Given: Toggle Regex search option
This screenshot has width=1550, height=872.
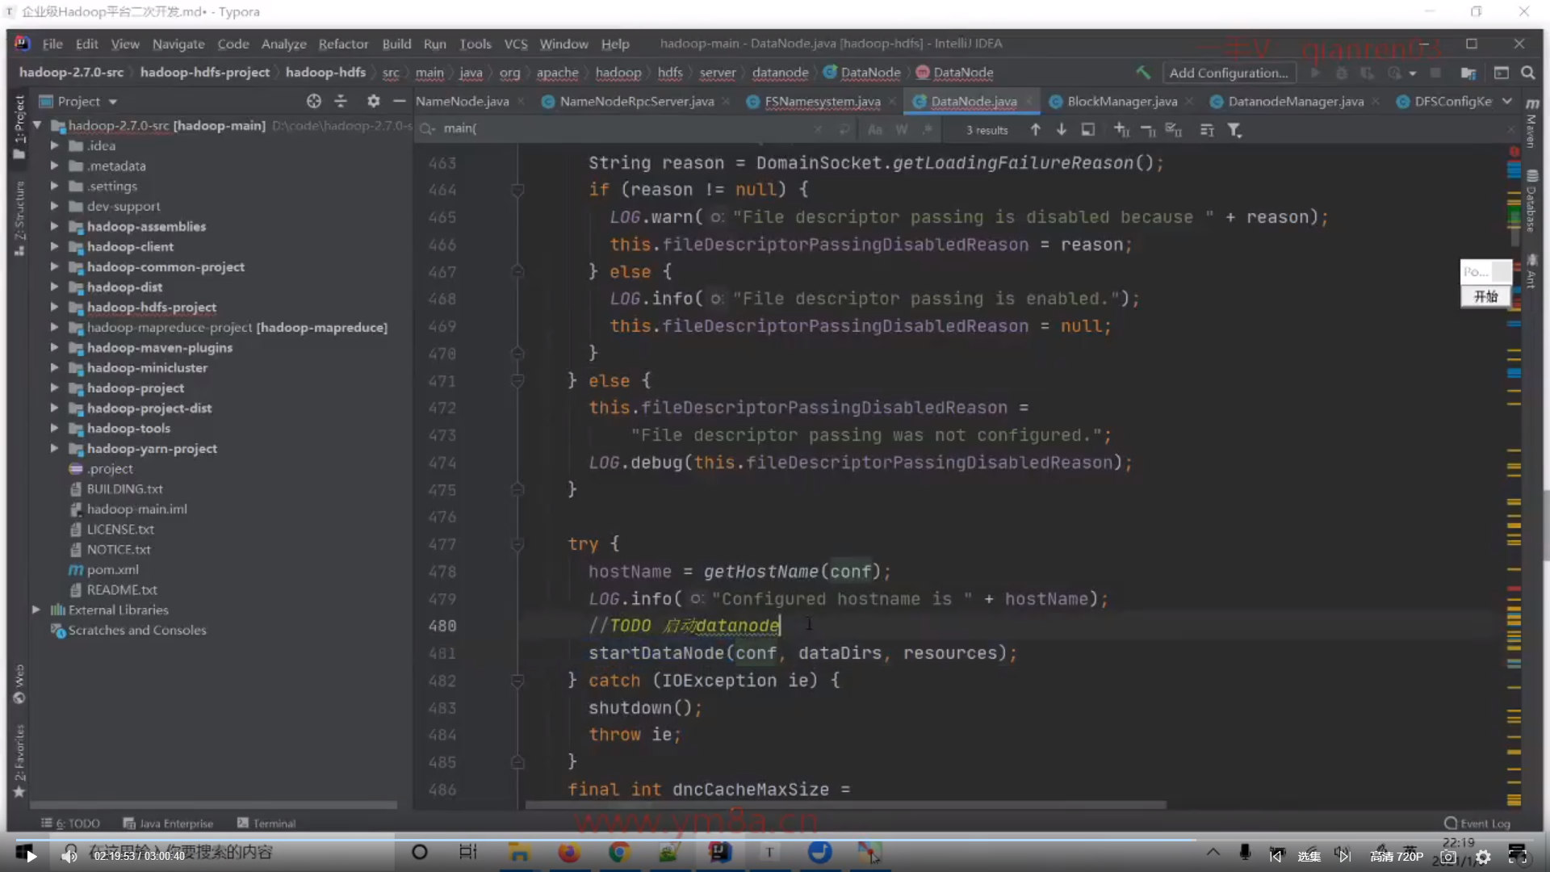Looking at the screenshot, I should point(928,130).
